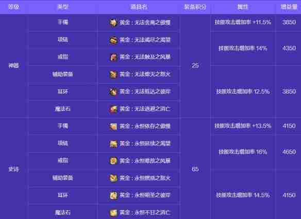Click the 神器 项链 item icon (无法…之渴望)
The image size is (301, 219).
pyautogui.click(x=113, y=40)
